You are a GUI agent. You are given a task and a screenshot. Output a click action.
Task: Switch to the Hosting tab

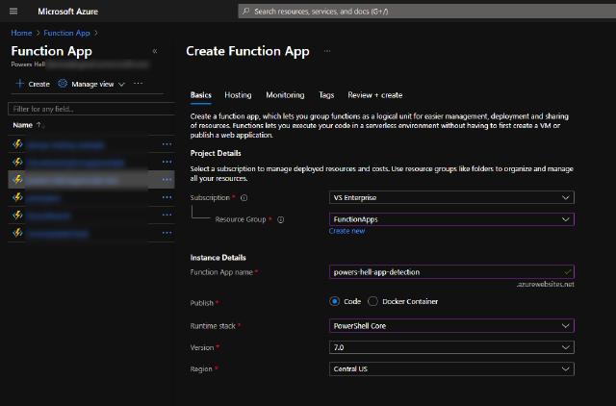click(238, 95)
